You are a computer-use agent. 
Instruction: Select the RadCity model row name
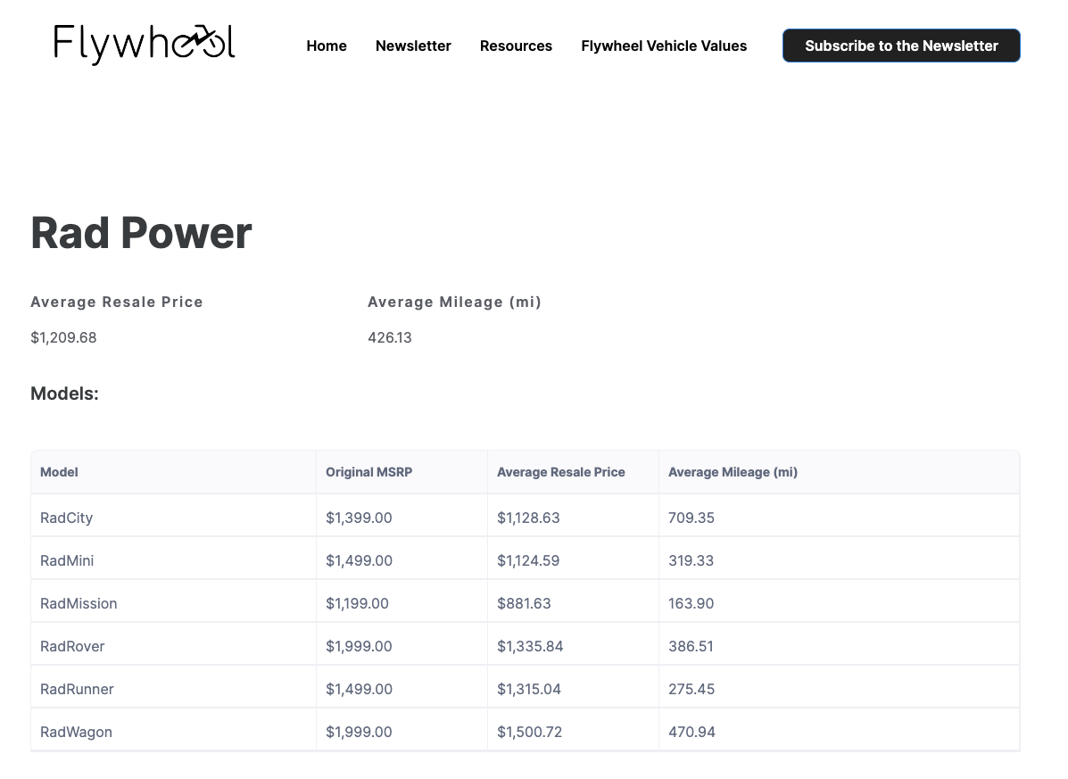coord(66,518)
